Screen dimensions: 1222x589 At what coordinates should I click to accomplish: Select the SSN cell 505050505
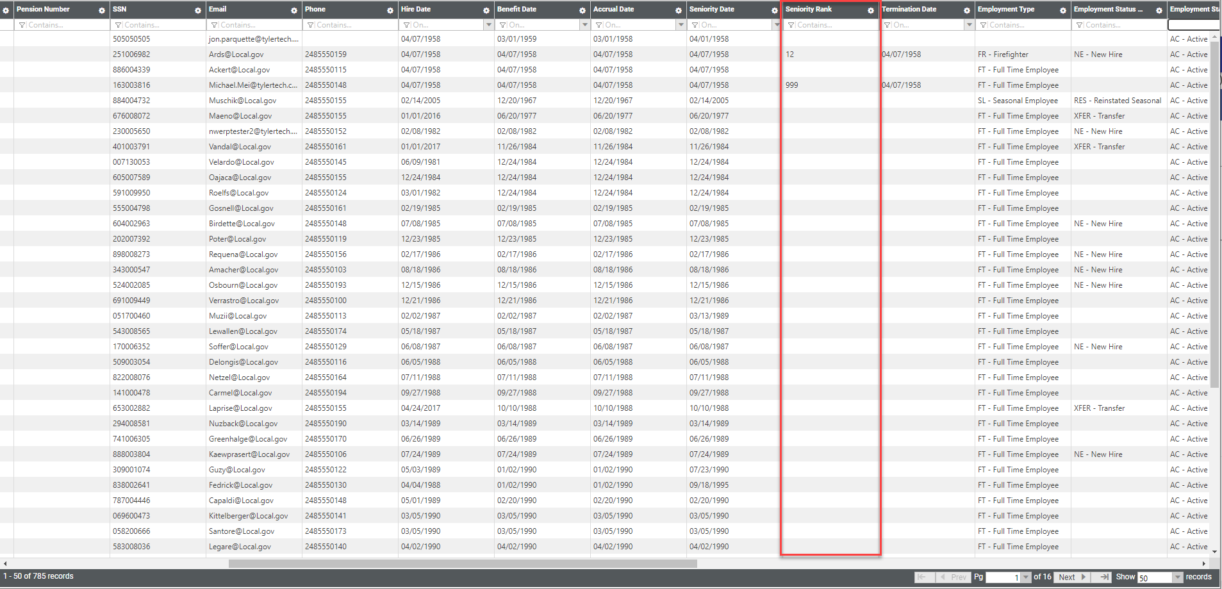[131, 39]
